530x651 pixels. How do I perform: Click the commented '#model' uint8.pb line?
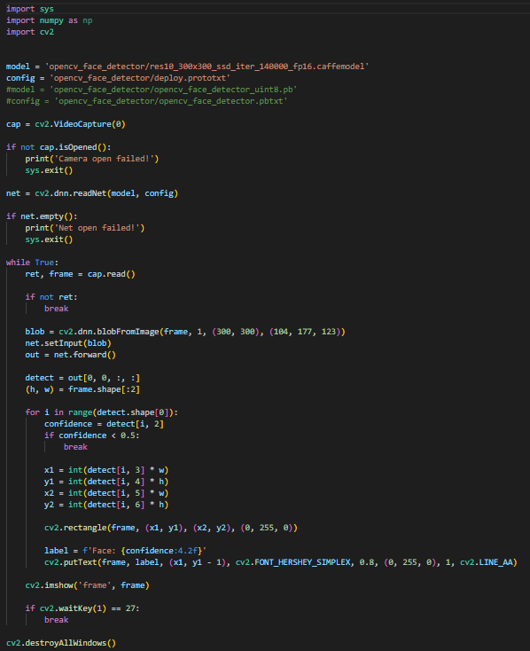click(x=152, y=90)
